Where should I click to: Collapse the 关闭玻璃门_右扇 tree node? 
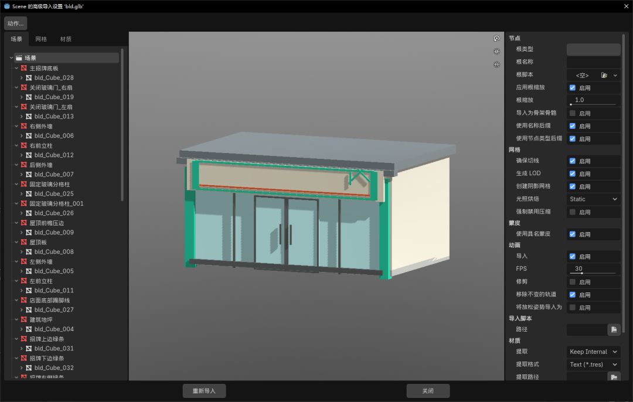pyautogui.click(x=16, y=87)
